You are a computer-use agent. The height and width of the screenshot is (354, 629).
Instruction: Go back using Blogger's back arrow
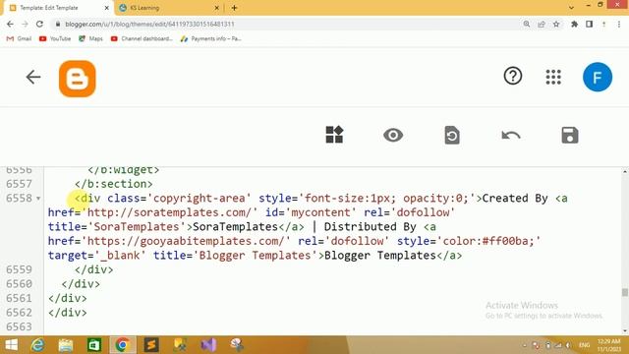(33, 77)
